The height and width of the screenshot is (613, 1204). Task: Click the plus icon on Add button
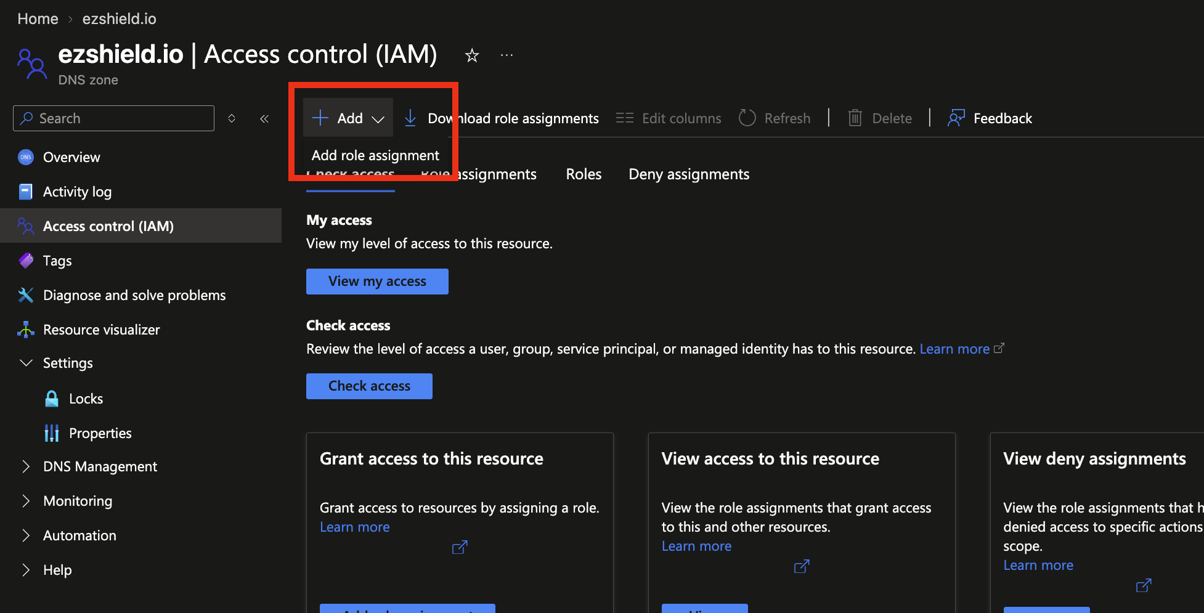pos(320,118)
